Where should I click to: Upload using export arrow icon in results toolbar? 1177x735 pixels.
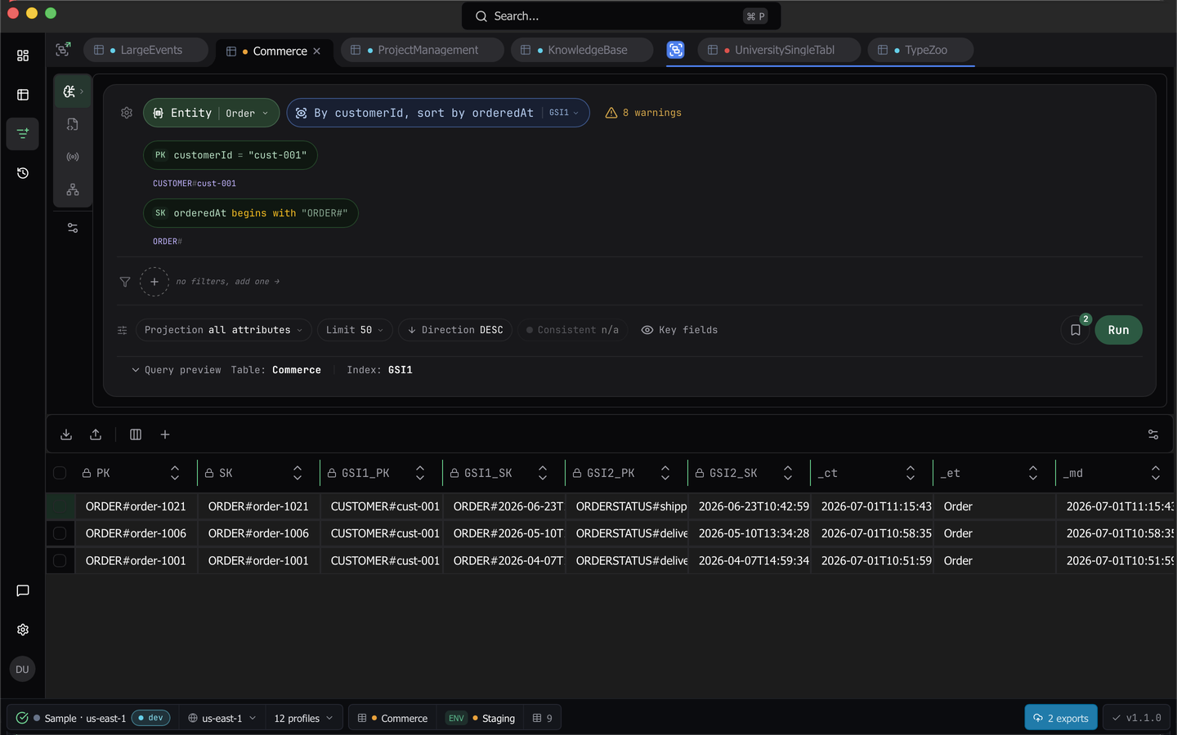96,434
